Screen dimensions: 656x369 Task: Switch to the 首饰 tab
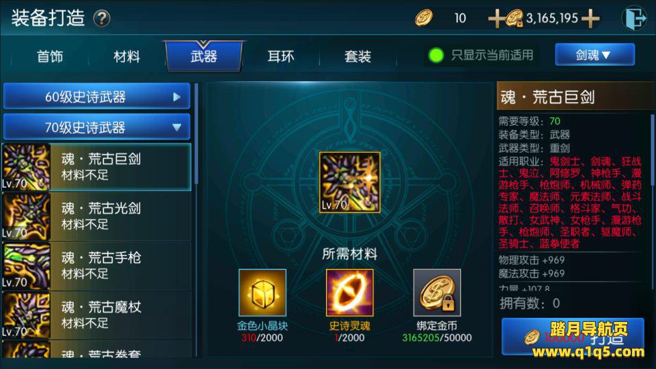[x=50, y=57]
